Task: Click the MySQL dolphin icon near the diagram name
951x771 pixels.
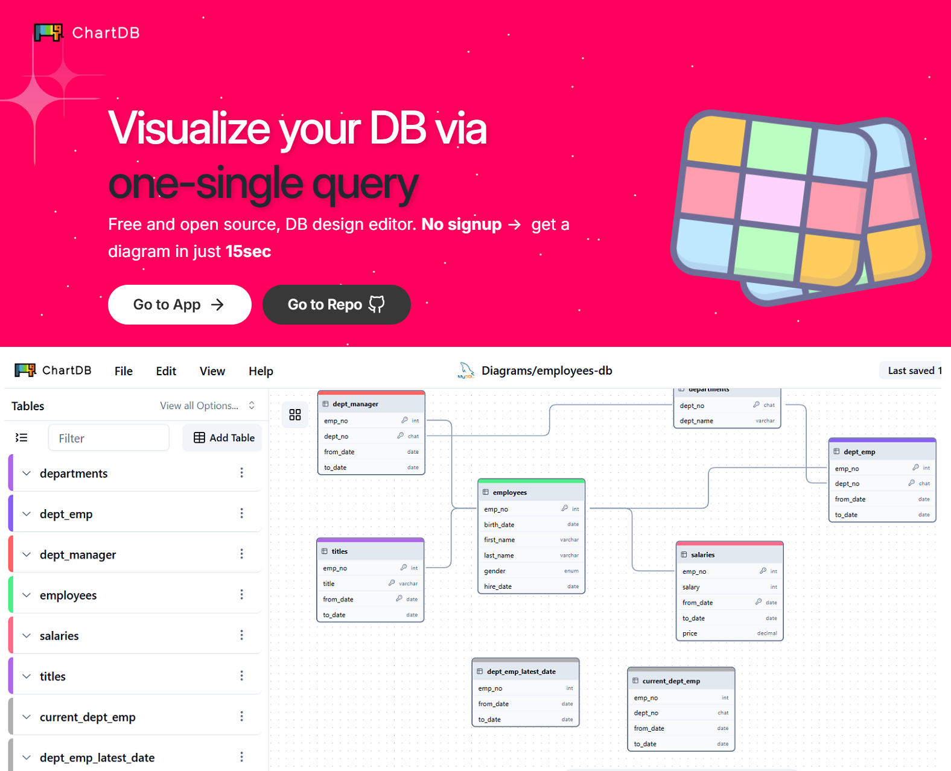Action: (465, 370)
